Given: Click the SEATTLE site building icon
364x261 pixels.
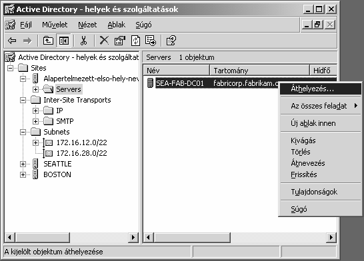Looking at the screenshot, I should (x=35, y=164).
